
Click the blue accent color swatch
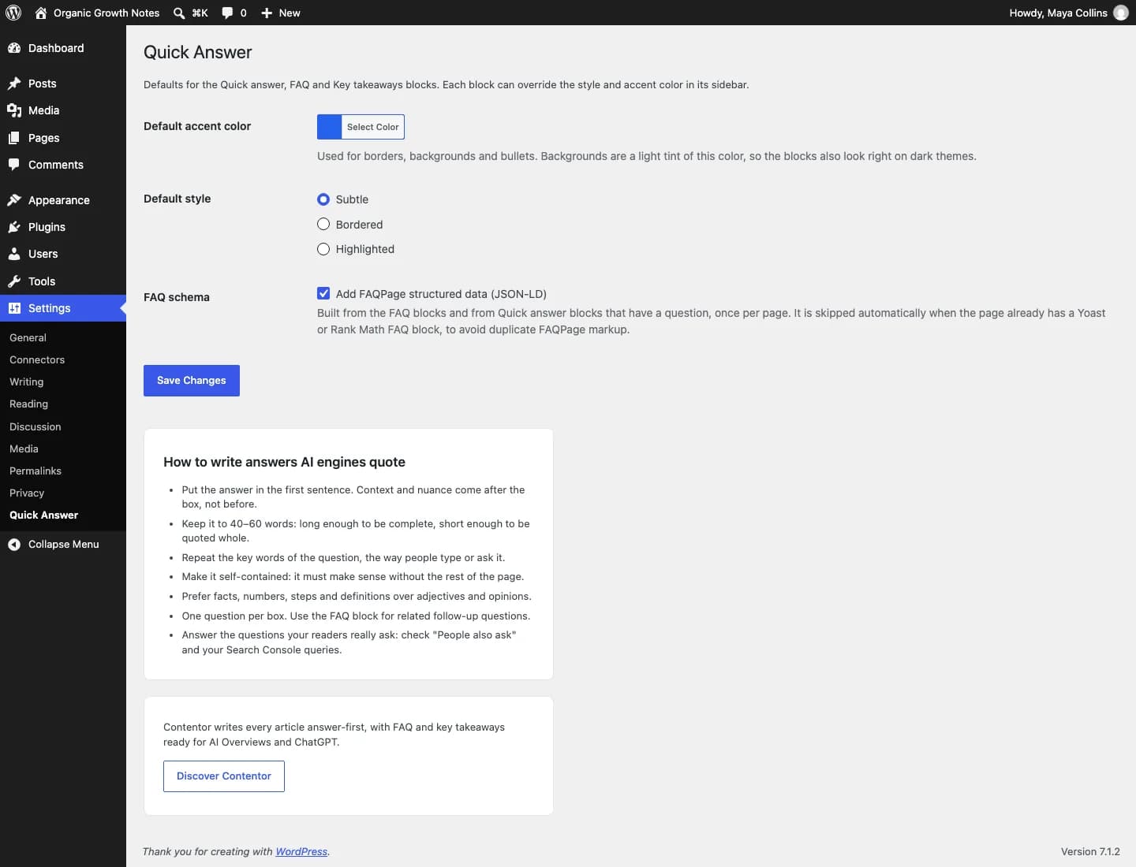tap(329, 127)
